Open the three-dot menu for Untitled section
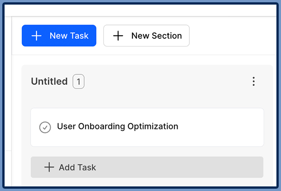Screen dimensions: 281x191 (254, 82)
